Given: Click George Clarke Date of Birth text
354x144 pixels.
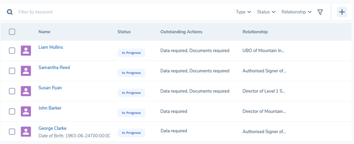Looking at the screenshot, I should click(x=74, y=136).
